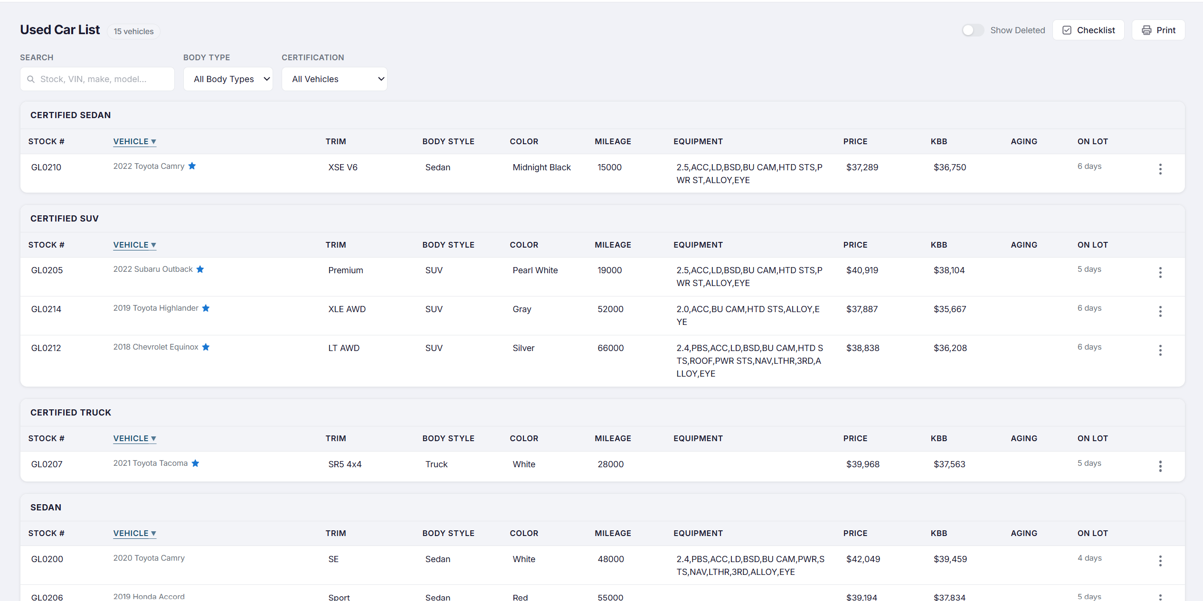Click certified star next to 2018 Chevrolet Equinox
The height and width of the screenshot is (601, 1203).
(x=206, y=347)
